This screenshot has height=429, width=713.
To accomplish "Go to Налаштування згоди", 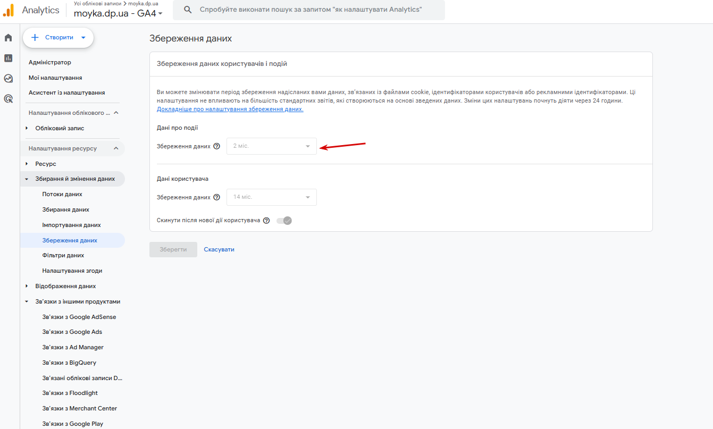I will (x=72, y=271).
